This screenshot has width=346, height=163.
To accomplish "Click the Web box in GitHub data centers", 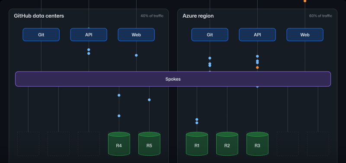I will [x=136, y=34].
